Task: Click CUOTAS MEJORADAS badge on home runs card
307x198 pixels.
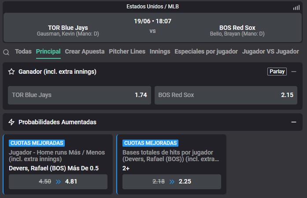Action: pyautogui.click(x=37, y=143)
